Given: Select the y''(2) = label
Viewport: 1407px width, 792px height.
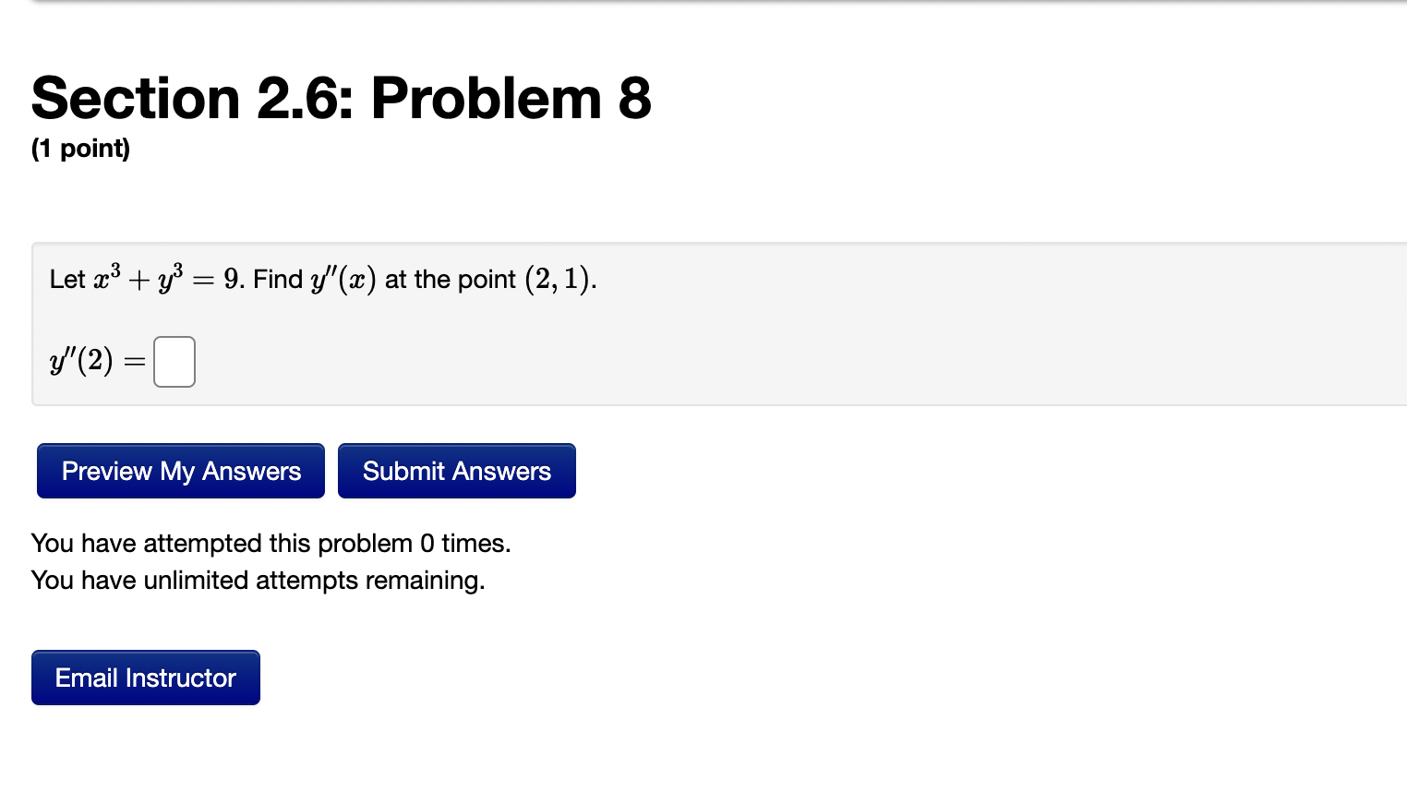Looking at the screenshot, I should tap(92, 362).
